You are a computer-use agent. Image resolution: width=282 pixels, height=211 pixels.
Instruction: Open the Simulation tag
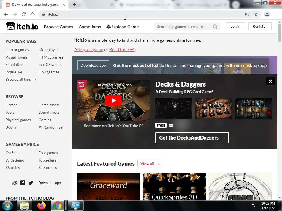coord(14,65)
